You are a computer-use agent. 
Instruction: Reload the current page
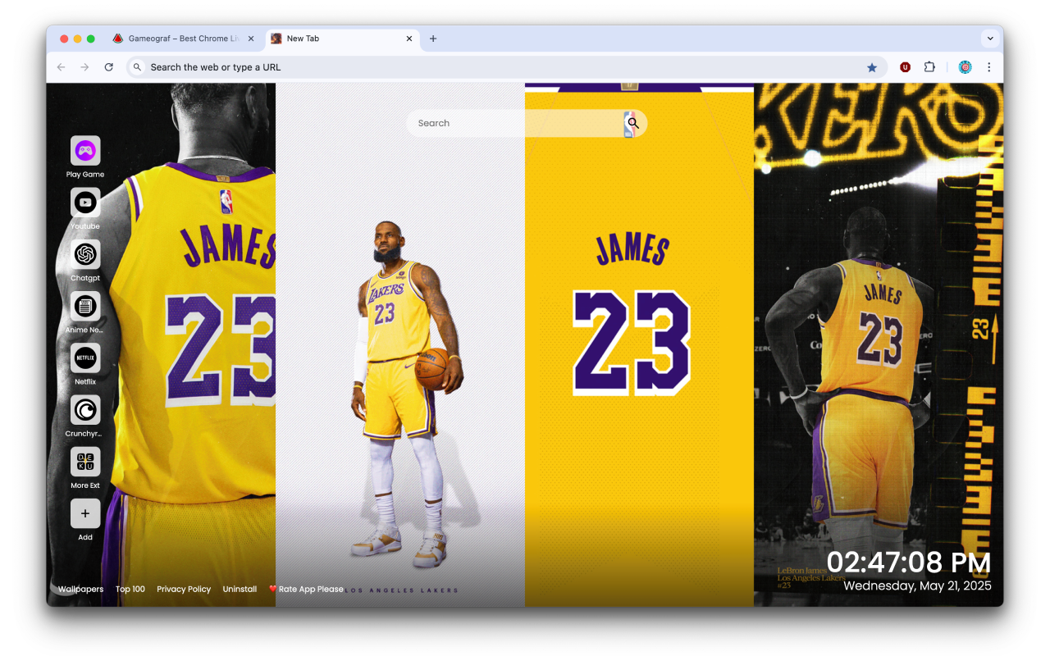(x=109, y=66)
